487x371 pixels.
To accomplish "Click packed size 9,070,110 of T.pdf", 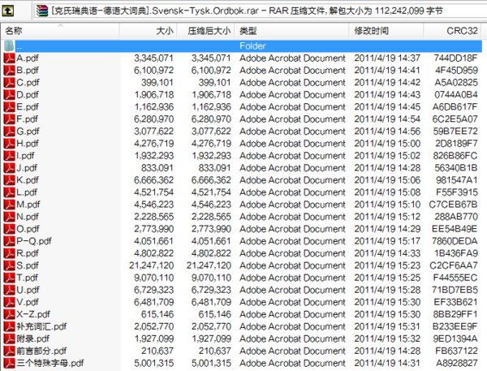I will [211, 278].
